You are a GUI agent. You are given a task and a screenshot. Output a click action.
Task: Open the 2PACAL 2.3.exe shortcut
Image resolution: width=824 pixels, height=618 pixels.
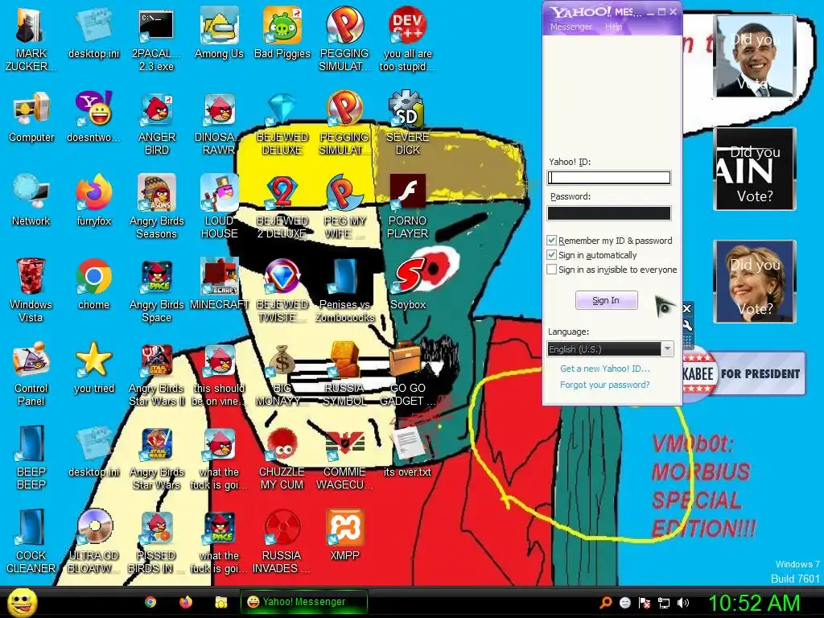[156, 39]
